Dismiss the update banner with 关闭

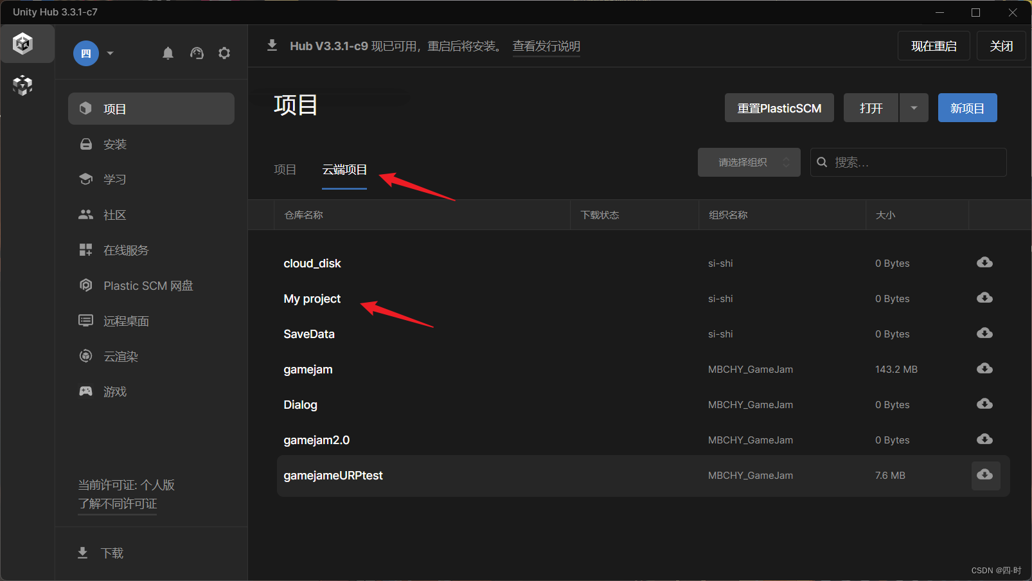click(x=1001, y=46)
